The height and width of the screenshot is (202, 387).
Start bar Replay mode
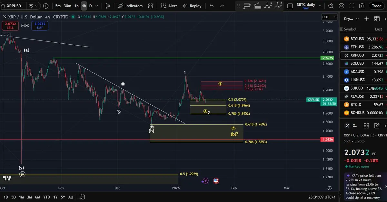pos(192,6)
